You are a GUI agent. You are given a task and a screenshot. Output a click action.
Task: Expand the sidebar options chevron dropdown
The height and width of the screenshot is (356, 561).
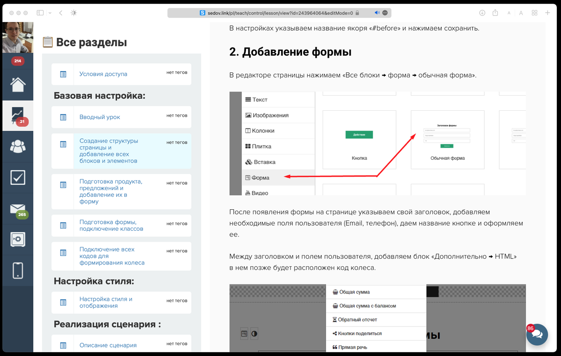coord(50,13)
